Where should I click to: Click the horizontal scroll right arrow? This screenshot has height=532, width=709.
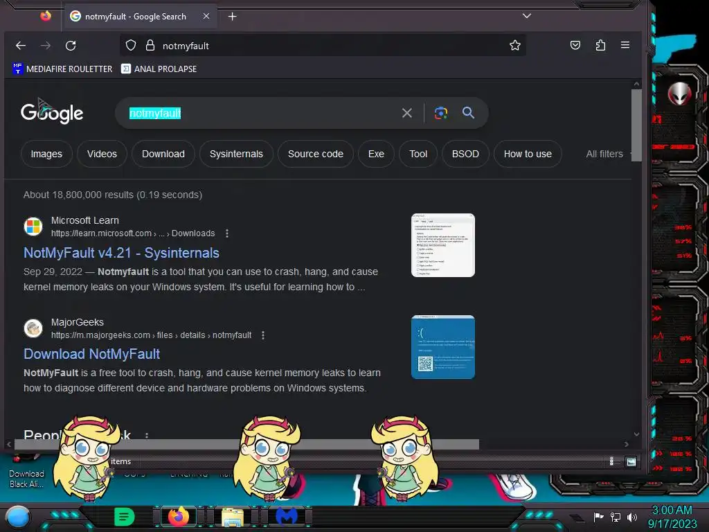pyautogui.click(x=626, y=444)
